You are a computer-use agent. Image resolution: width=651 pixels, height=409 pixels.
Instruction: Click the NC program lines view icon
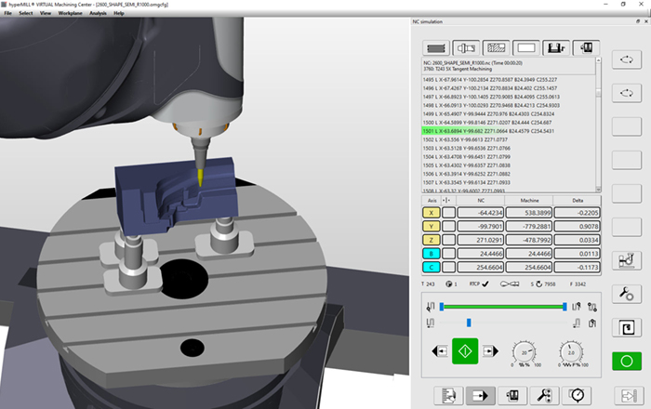[436, 48]
